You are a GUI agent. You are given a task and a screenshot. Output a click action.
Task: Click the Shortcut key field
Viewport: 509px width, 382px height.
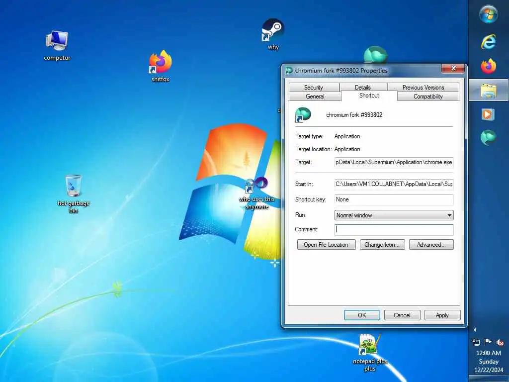394,199
